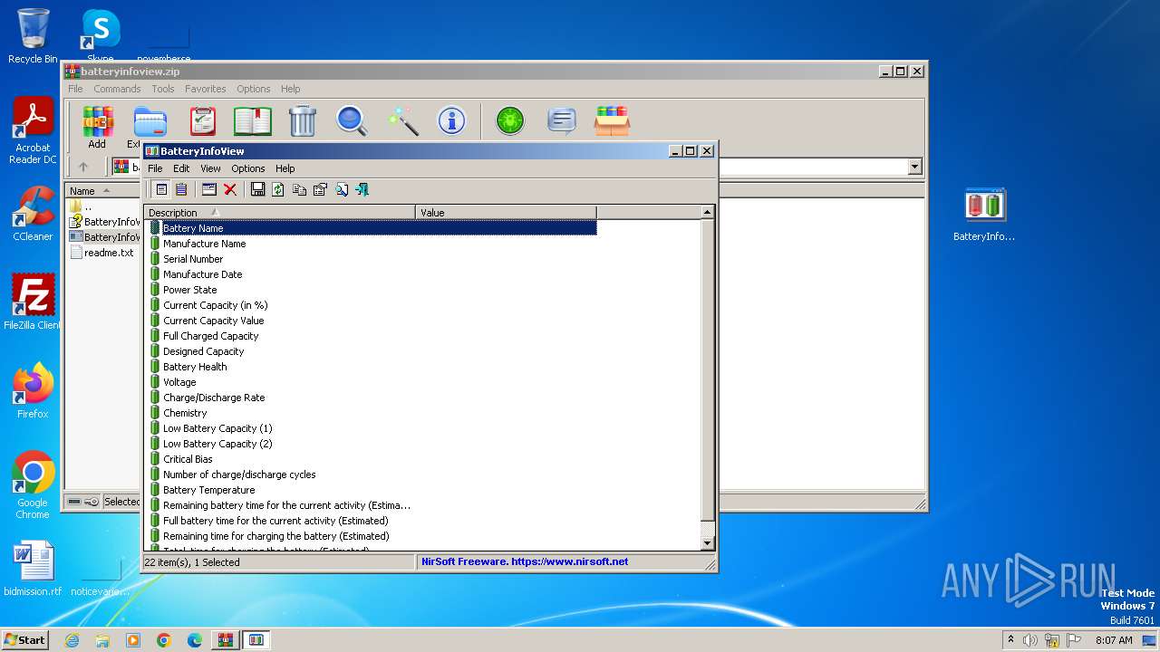Click WinRAR Add toolbar button
1160x652 pixels.
(x=97, y=127)
